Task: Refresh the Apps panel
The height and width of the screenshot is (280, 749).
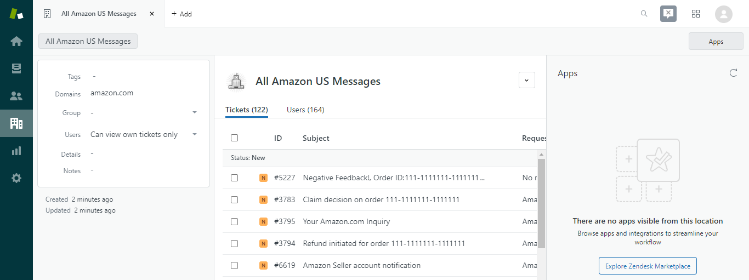Action: coord(733,73)
